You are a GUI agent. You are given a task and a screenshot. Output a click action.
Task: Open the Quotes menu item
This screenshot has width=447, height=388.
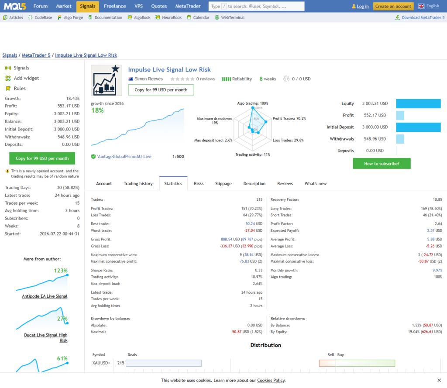point(159,6)
